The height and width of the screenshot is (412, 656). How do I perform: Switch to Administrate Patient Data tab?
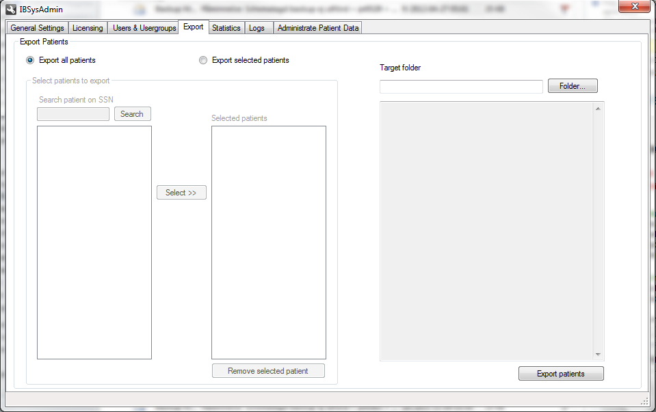click(x=318, y=28)
